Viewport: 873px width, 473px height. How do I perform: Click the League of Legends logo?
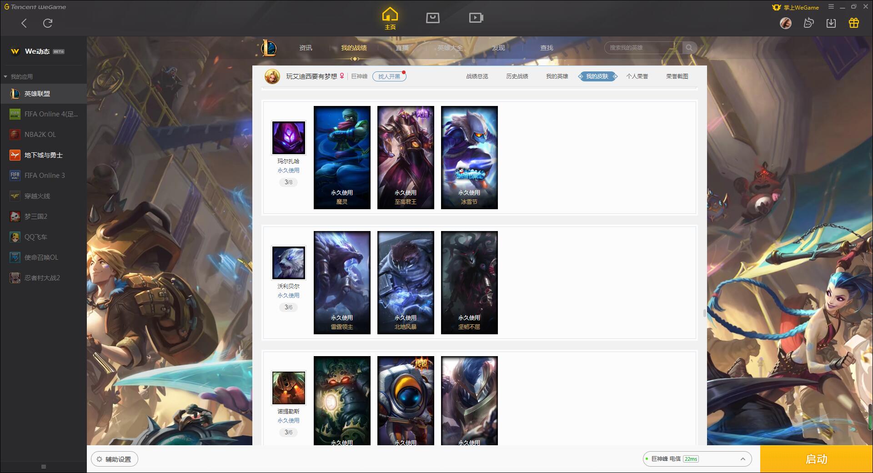pos(268,48)
